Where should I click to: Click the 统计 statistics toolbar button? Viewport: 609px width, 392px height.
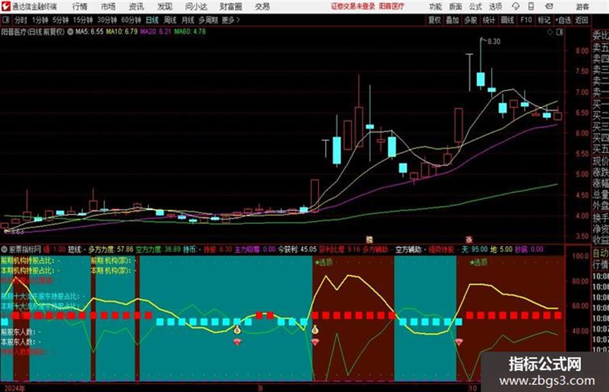pyautogui.click(x=489, y=20)
